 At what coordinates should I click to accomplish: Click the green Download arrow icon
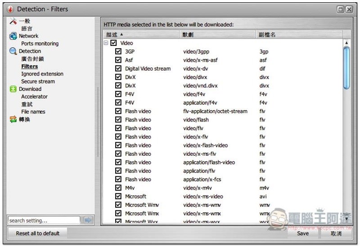coord(13,89)
